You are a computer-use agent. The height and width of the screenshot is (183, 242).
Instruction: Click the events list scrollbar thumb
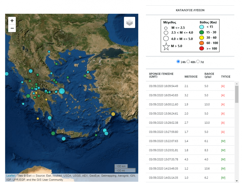click(x=237, y=94)
